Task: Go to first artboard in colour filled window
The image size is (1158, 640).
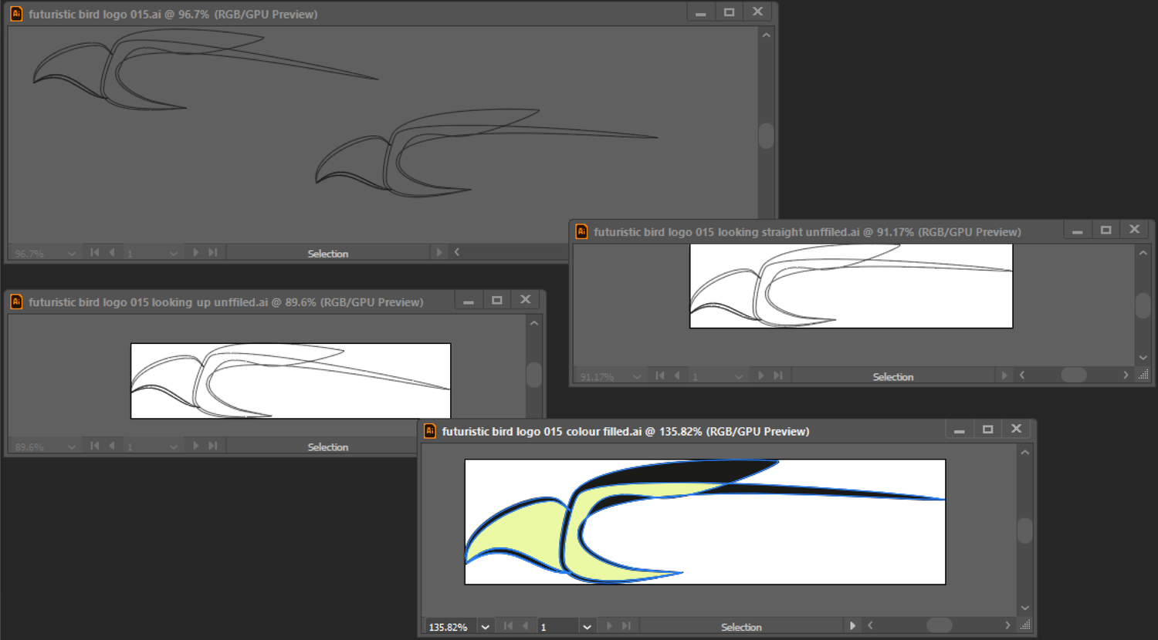Action: (508, 626)
